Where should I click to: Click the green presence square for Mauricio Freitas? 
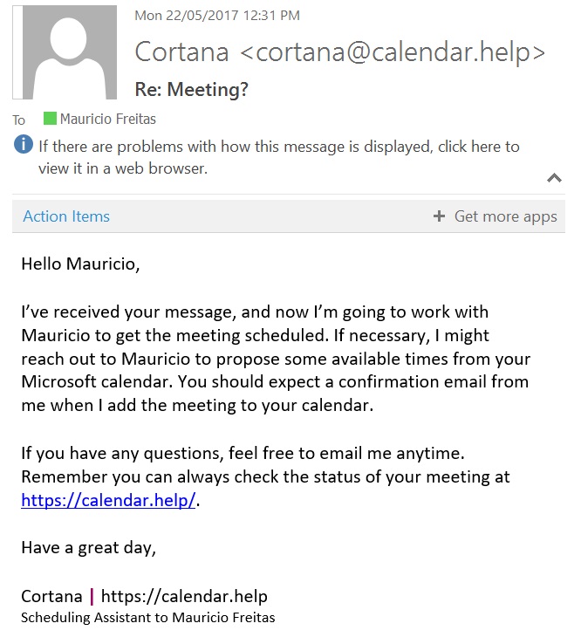tap(50, 119)
